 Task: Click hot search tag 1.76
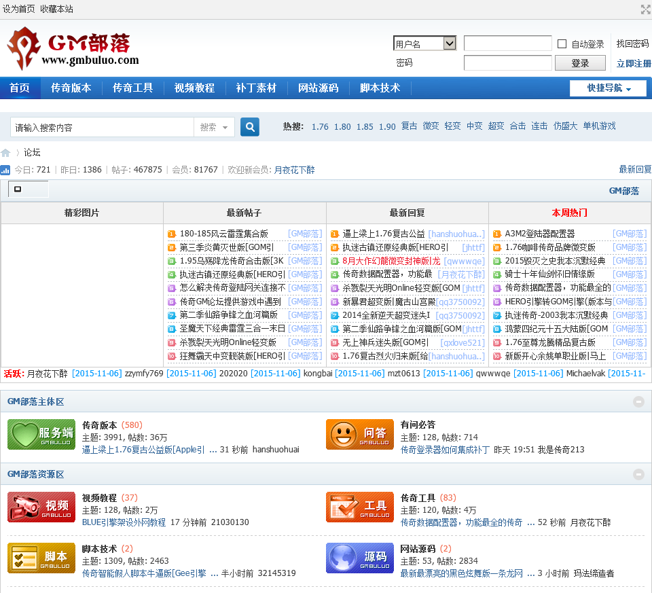tap(320, 126)
